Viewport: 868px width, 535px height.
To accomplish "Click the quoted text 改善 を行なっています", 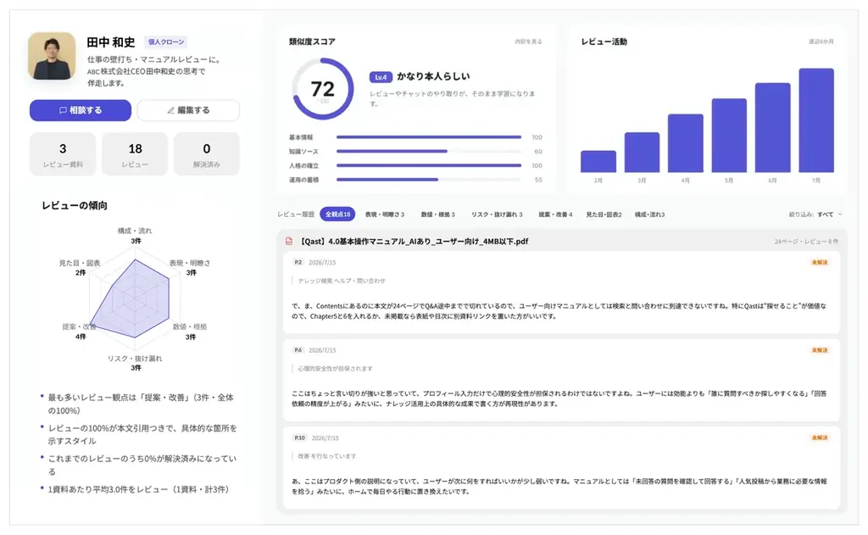I will [x=326, y=456].
